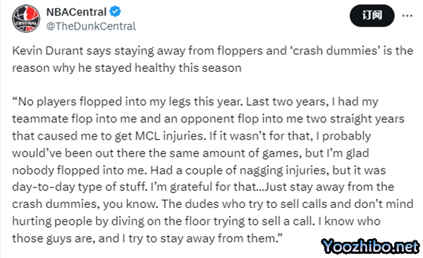This screenshot has height=258, width=423.
Task: Click the word 'teammate' in the quote
Action: click(40, 118)
